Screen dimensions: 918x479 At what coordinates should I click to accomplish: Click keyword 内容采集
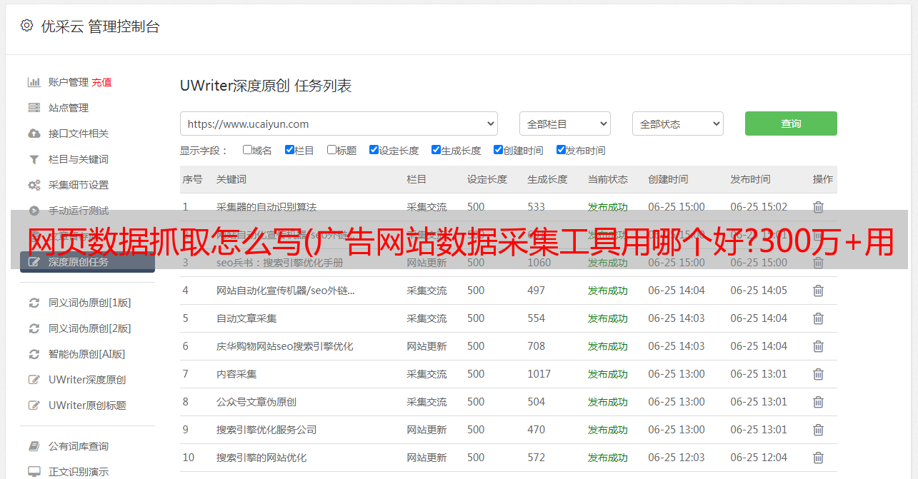(x=236, y=374)
